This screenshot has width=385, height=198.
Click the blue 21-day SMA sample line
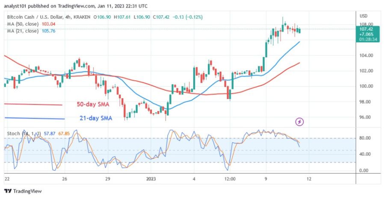[34, 118]
